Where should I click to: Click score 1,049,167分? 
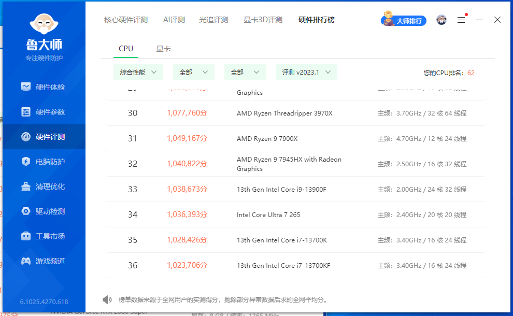pos(187,138)
